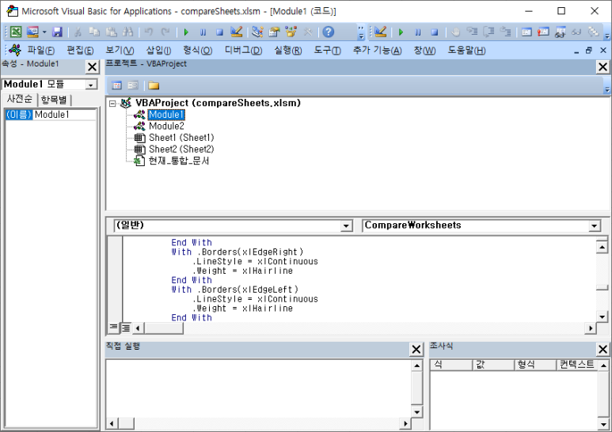This screenshot has height=432, width=612.
Task: Toggle Folders in project explorer
Action: tap(154, 85)
